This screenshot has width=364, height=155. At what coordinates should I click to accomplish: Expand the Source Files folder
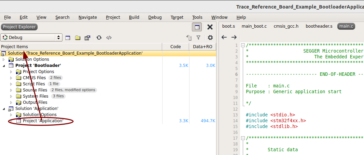click(x=11, y=90)
